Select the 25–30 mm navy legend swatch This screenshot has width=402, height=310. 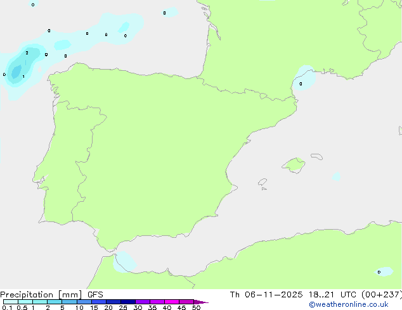[128, 302]
